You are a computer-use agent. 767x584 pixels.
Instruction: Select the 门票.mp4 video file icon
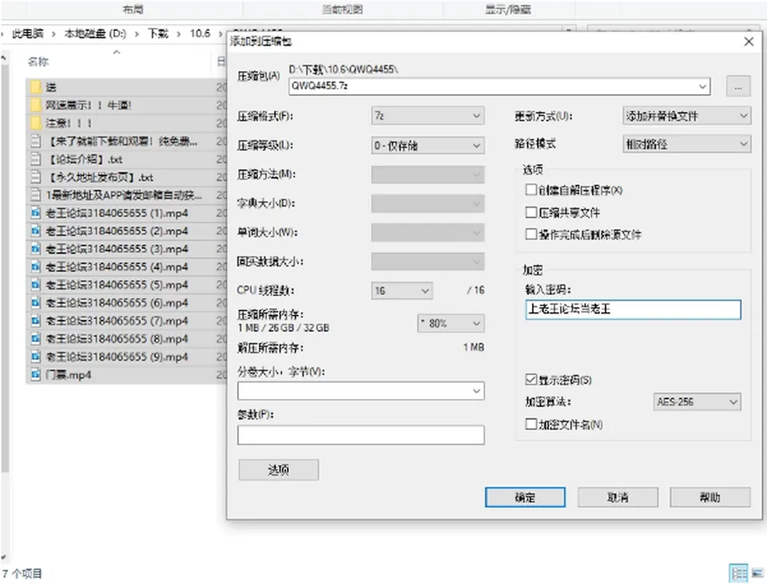36,374
